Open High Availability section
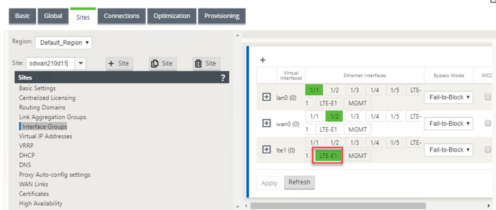This screenshot has width=496, height=210. coord(41,203)
